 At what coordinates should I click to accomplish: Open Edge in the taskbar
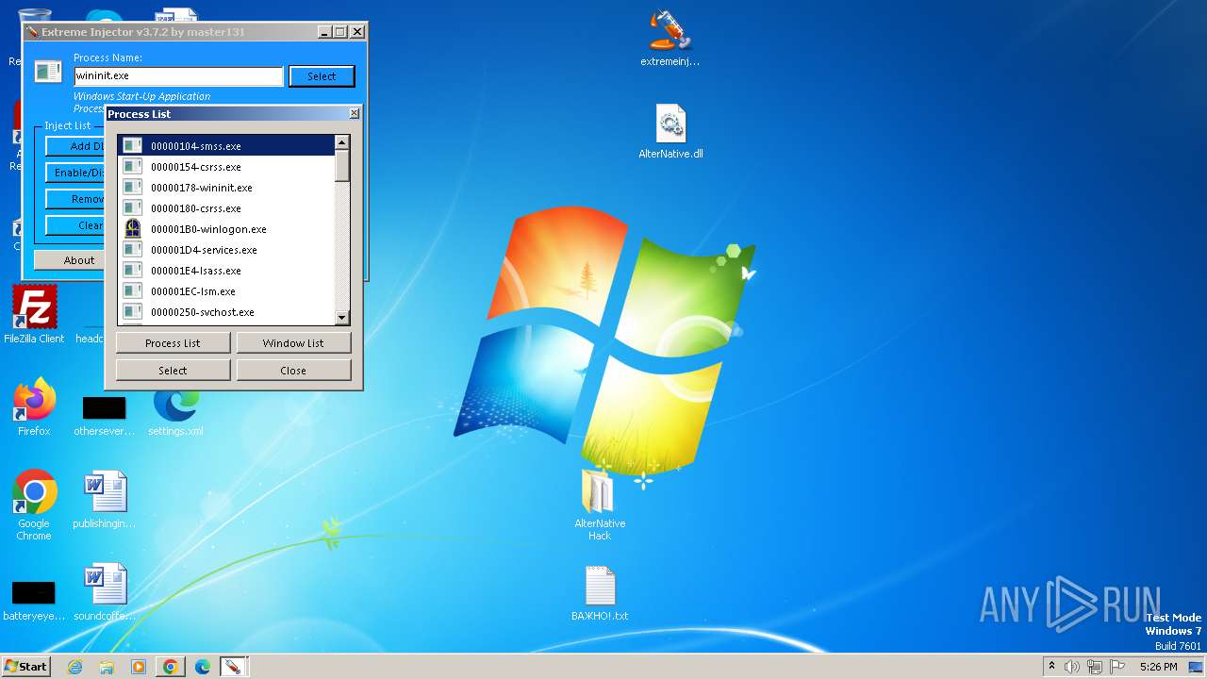[x=203, y=667]
